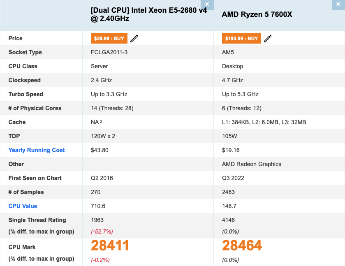Image resolution: width=345 pixels, height=266 pixels.
Task: Select the 4.7 GHz clockspeed value
Action: (233, 80)
